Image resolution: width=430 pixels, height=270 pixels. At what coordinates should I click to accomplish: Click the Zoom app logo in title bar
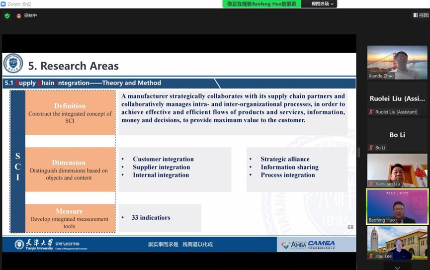tap(3, 4)
